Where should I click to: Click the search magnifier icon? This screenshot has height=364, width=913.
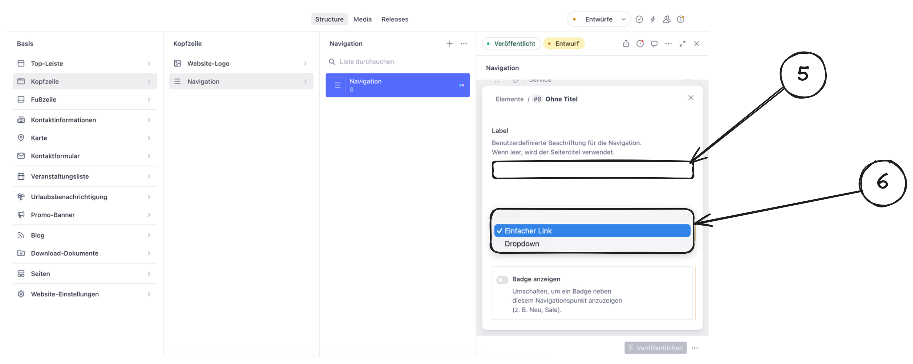(x=332, y=62)
